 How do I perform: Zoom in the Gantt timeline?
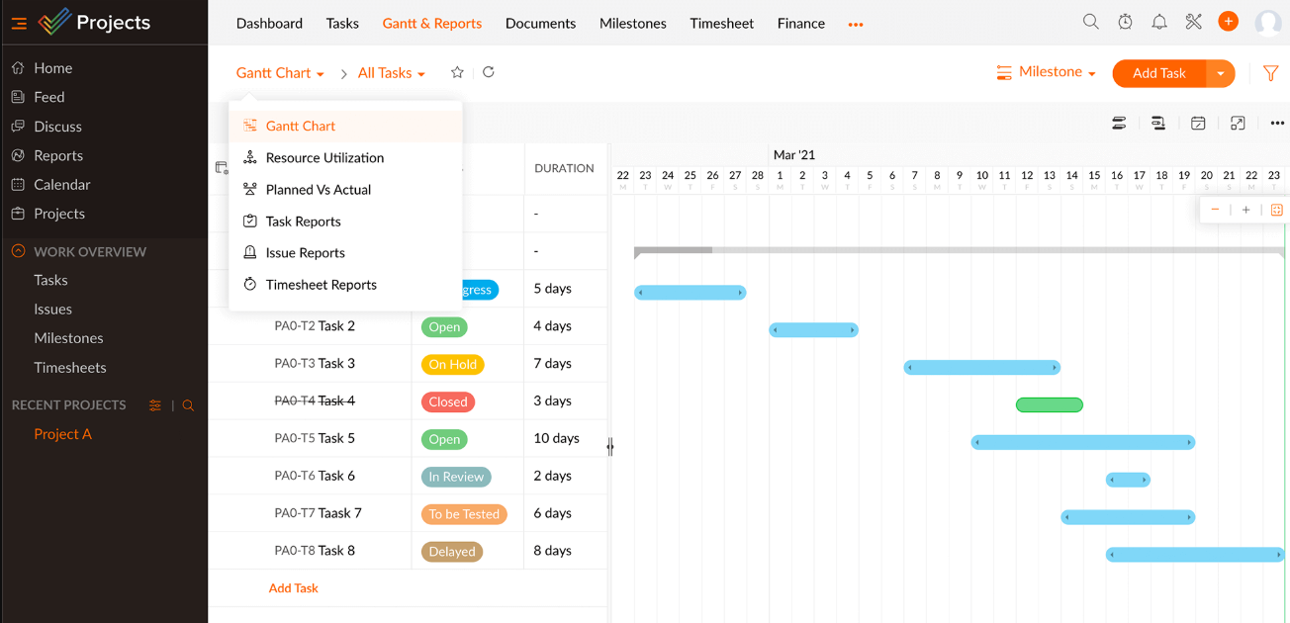(1245, 210)
